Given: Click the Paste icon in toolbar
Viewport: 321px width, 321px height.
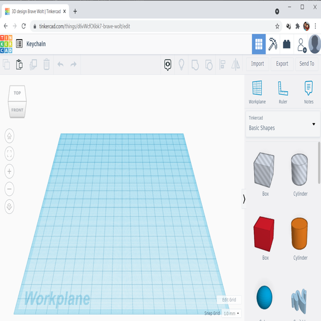Looking at the screenshot, I should [20, 64].
